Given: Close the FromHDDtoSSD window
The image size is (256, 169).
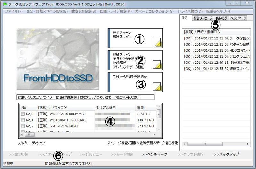Looking at the screenshot, I should (x=247, y=3).
